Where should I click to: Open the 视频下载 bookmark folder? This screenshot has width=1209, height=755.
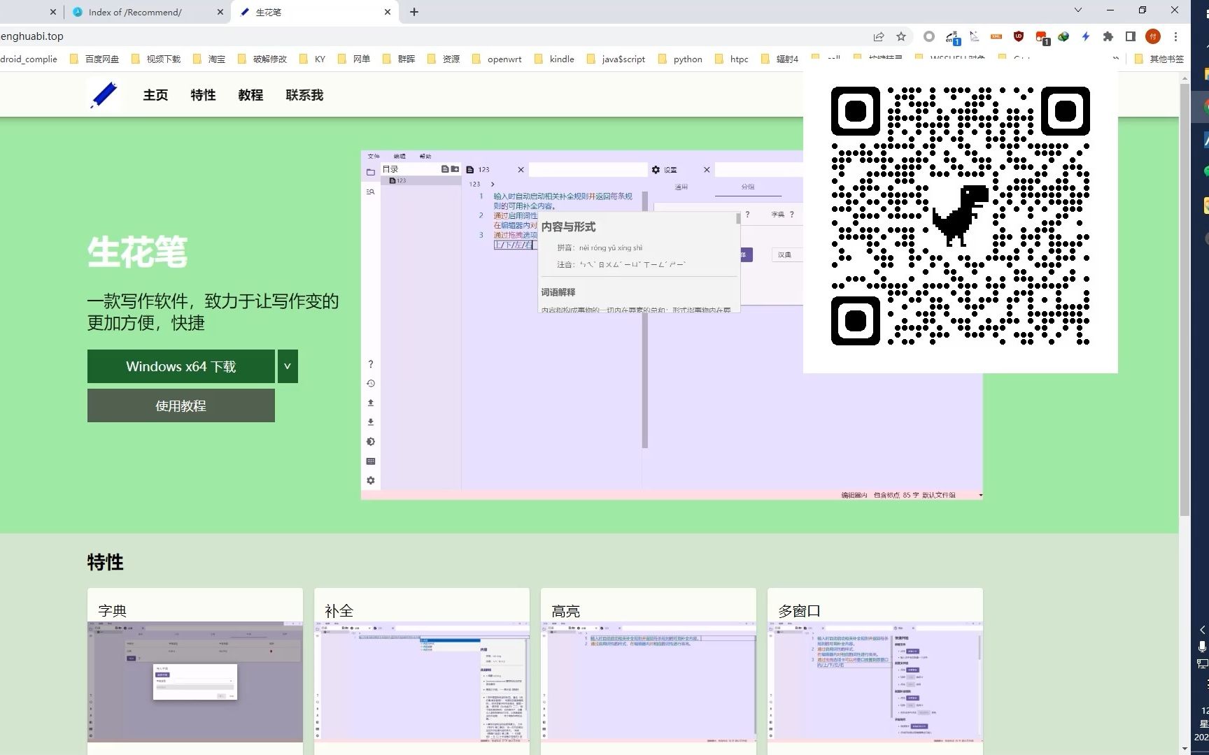pos(155,59)
